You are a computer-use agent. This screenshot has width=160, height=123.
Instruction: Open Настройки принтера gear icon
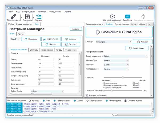pos(112,17)
